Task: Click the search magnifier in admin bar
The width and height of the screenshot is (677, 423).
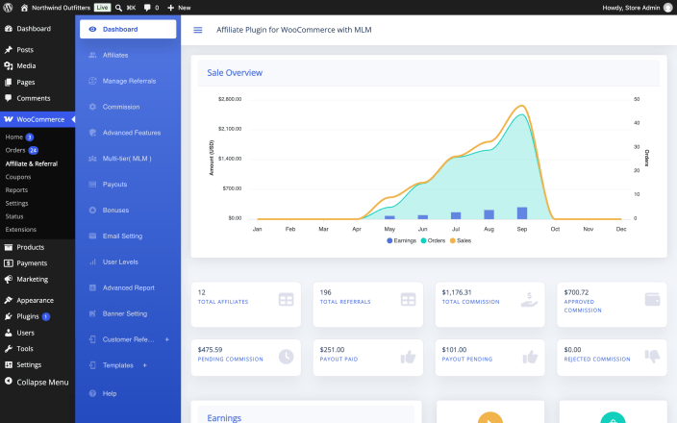Action: pos(118,8)
